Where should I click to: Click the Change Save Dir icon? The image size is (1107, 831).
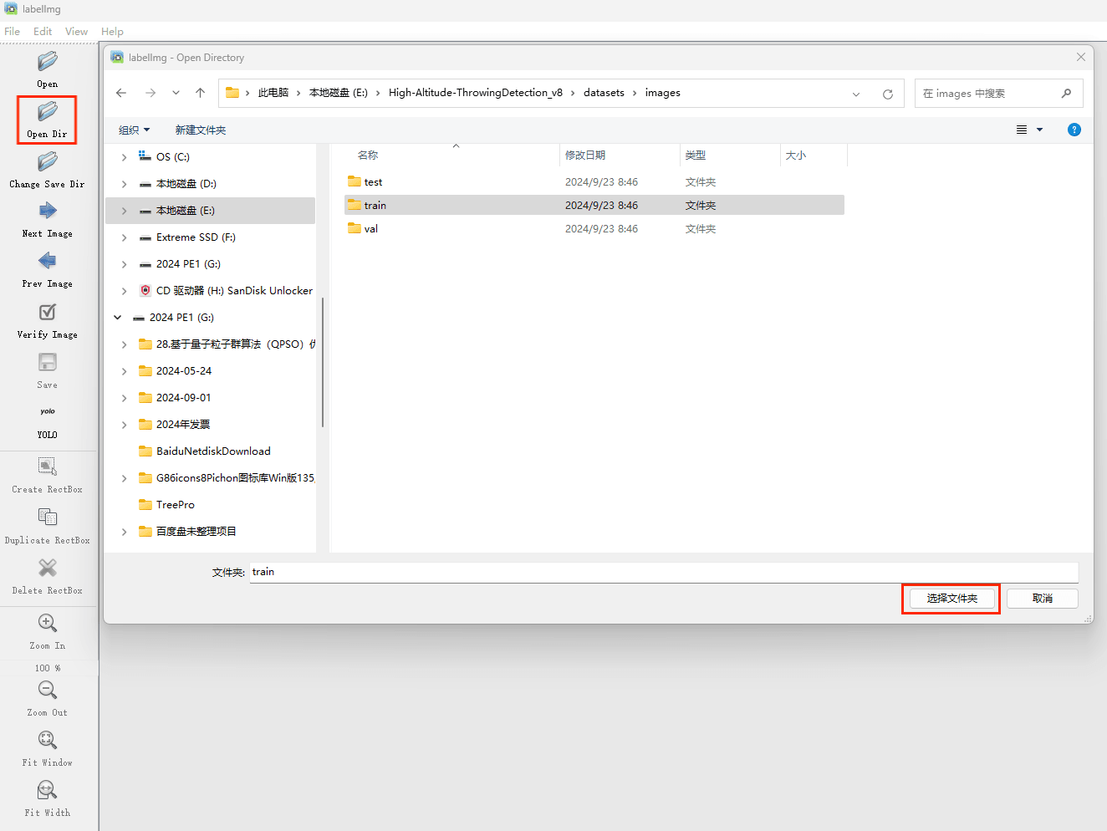coord(47,162)
